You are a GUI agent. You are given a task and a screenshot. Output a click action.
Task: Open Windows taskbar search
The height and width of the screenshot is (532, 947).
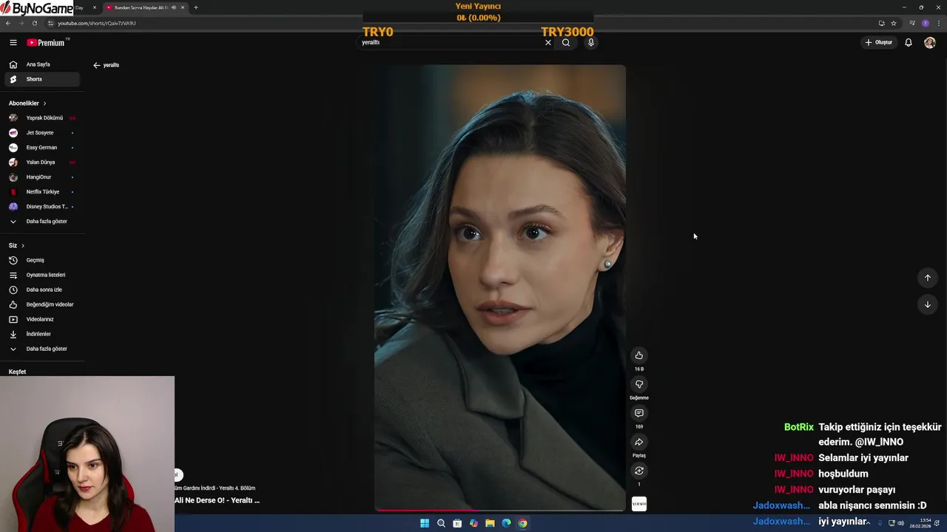(x=441, y=523)
